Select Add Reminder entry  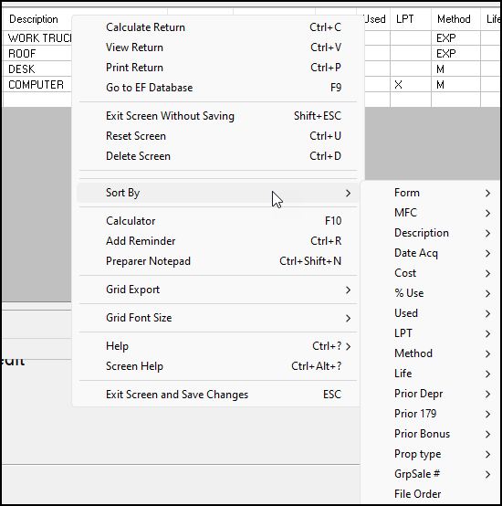click(218, 241)
